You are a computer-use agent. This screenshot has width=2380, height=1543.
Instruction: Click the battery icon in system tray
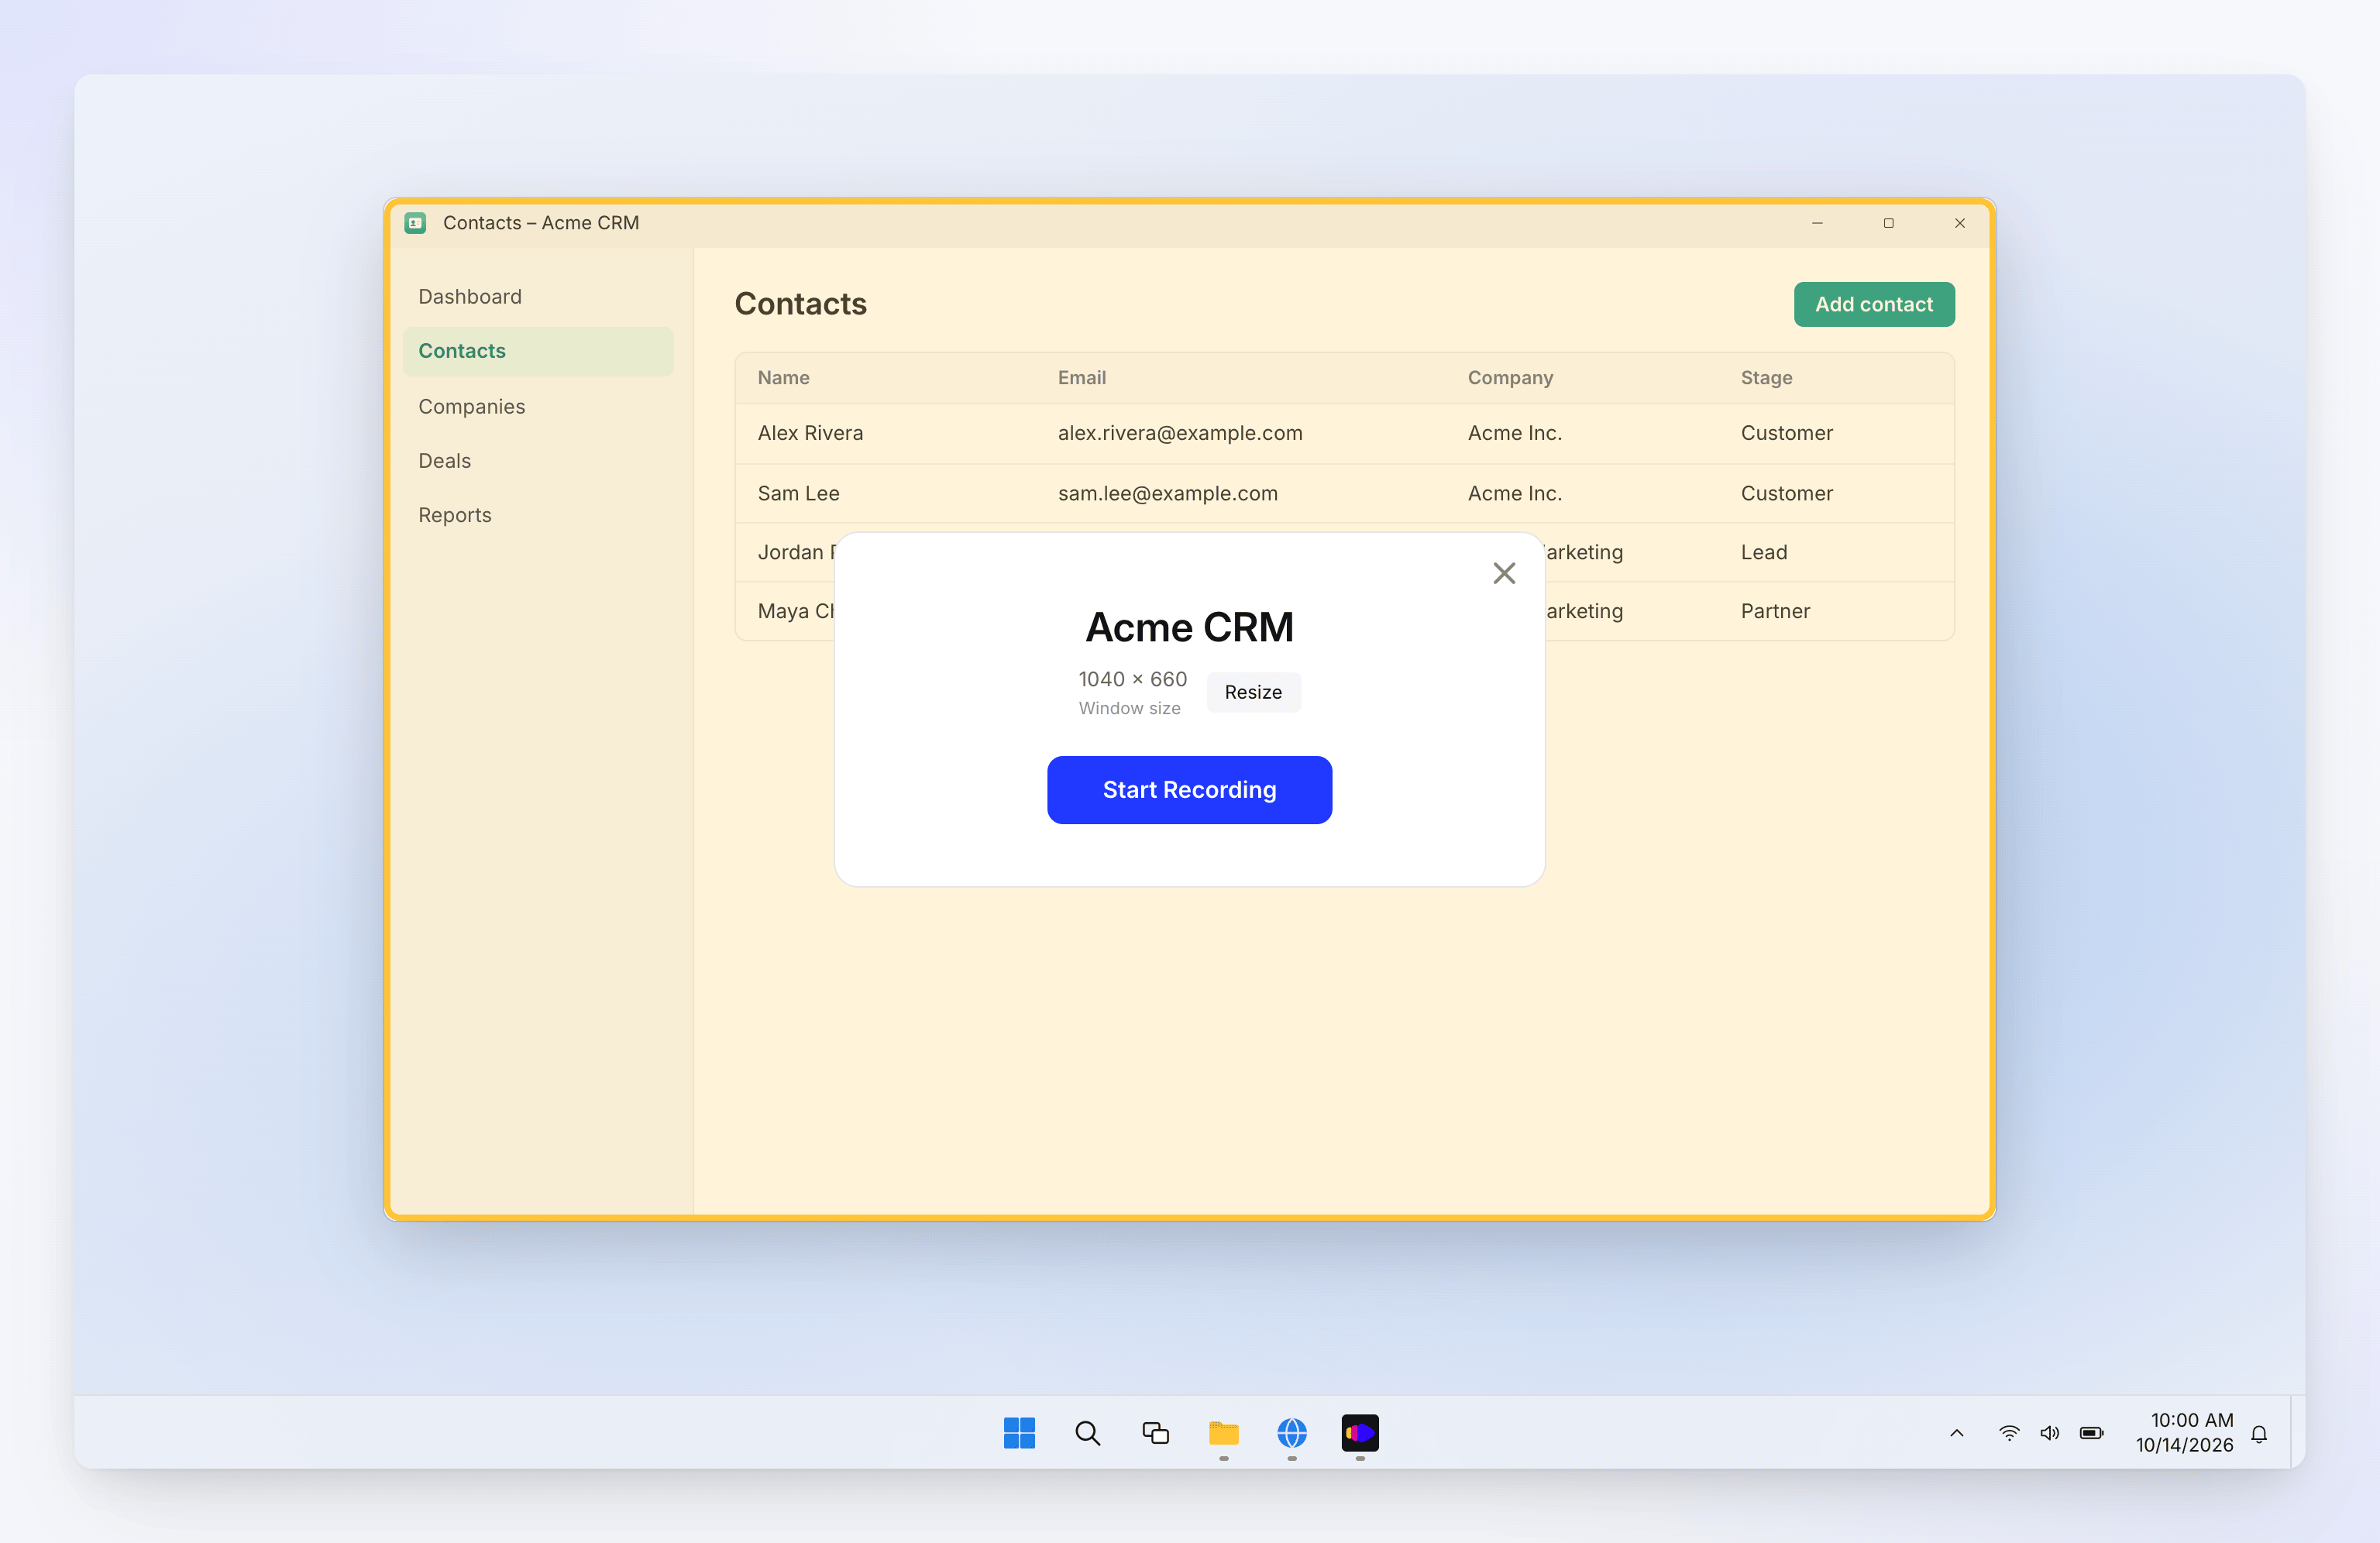[x=2090, y=1433]
